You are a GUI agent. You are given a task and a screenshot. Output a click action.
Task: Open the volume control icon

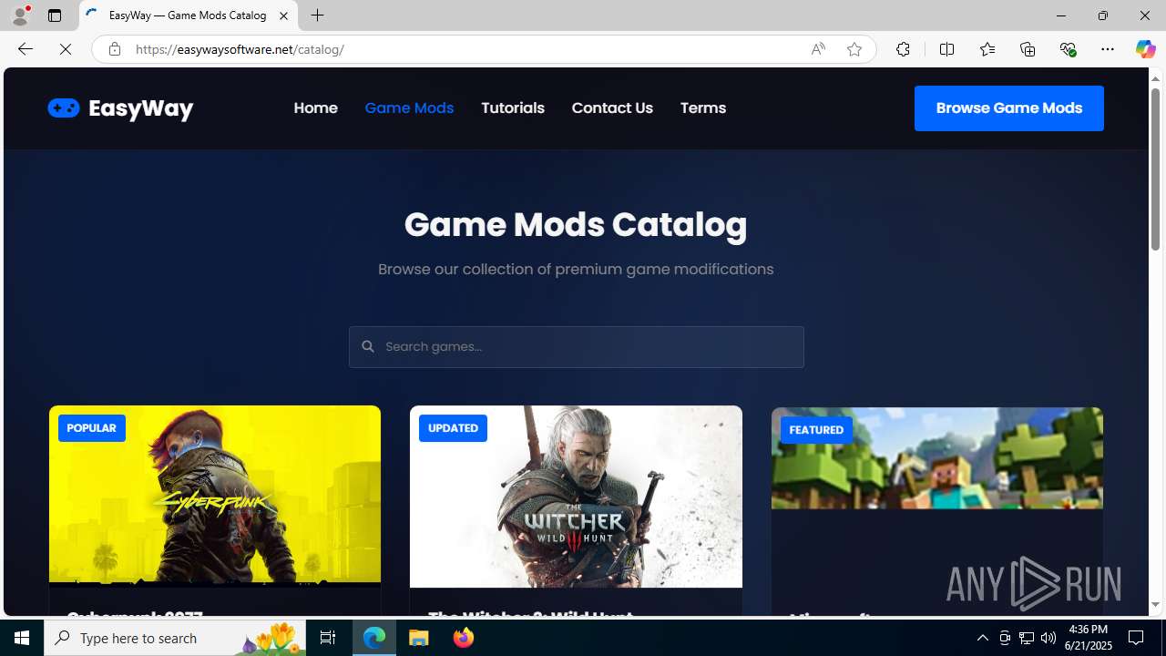(1048, 638)
